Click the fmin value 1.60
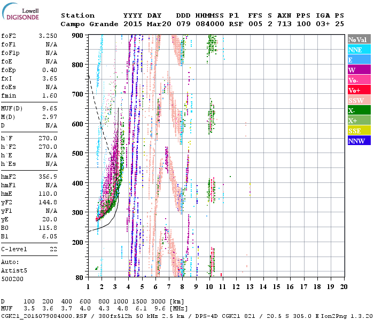374x320 pixels. [50, 95]
